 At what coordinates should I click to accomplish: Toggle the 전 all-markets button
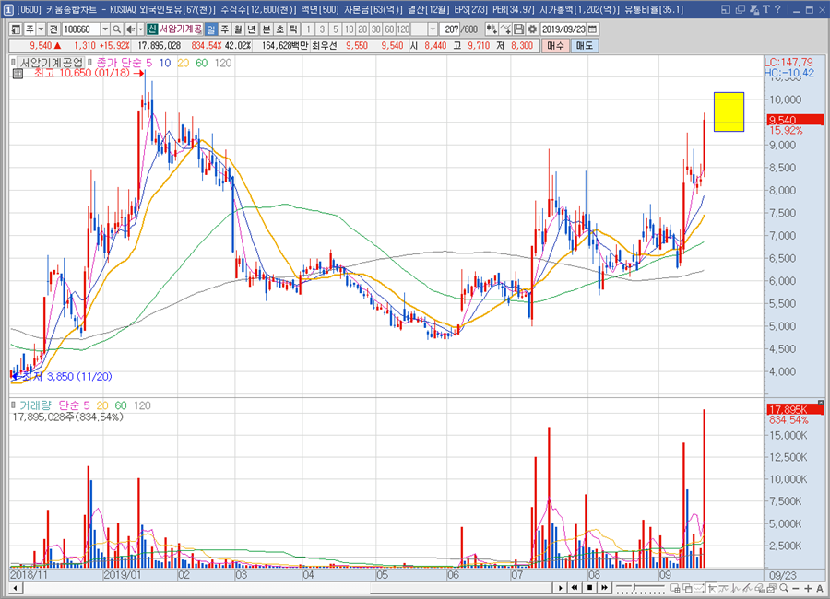coord(53,29)
